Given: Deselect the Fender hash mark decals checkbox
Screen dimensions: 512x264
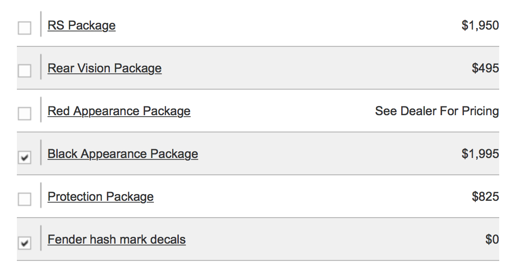Looking at the screenshot, I should 25,243.
